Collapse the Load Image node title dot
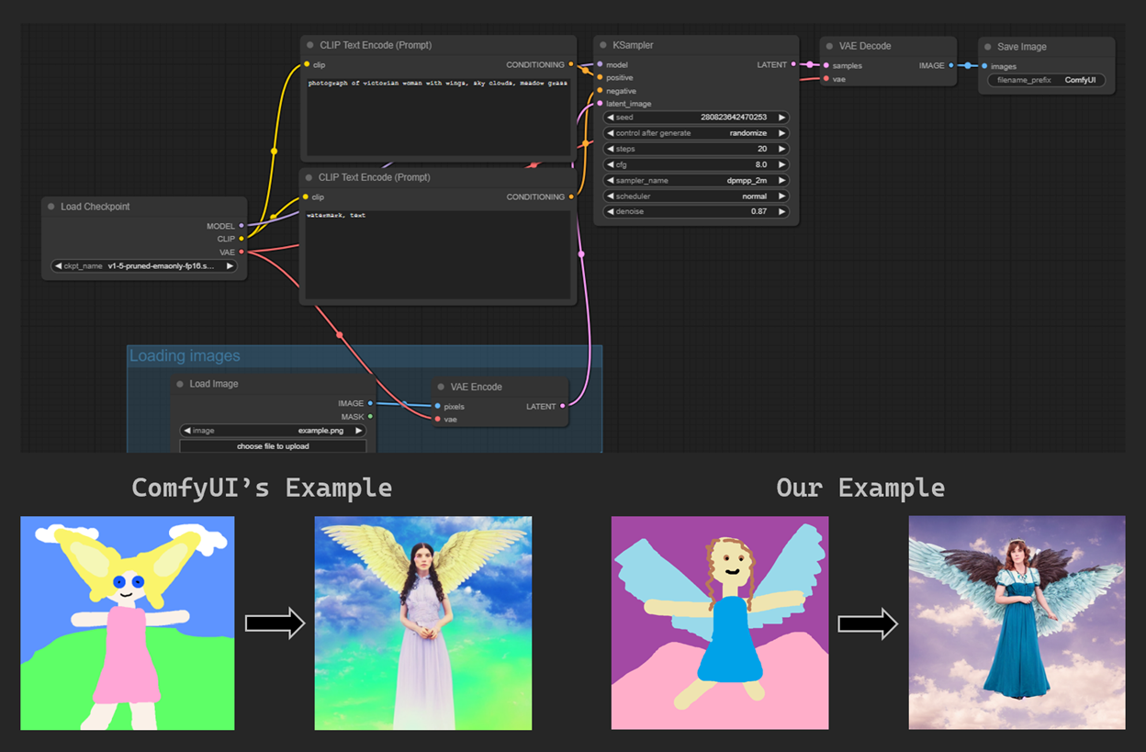The image size is (1146, 752). click(x=180, y=384)
